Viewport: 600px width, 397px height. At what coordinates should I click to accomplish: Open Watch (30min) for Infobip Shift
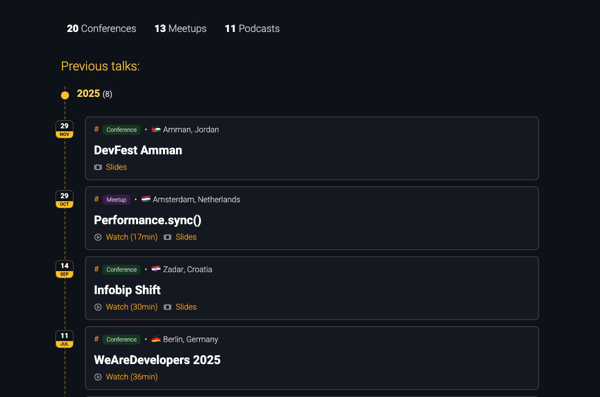(x=131, y=307)
